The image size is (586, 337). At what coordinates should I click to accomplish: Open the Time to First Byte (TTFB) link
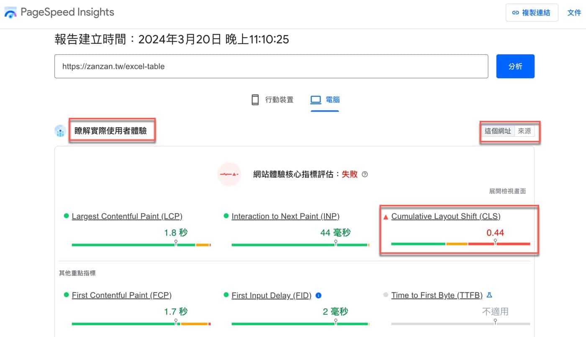pyautogui.click(x=437, y=295)
